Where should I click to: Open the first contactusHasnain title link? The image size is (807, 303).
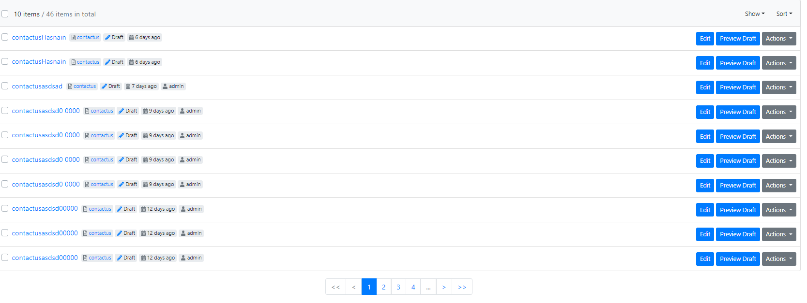coord(39,37)
